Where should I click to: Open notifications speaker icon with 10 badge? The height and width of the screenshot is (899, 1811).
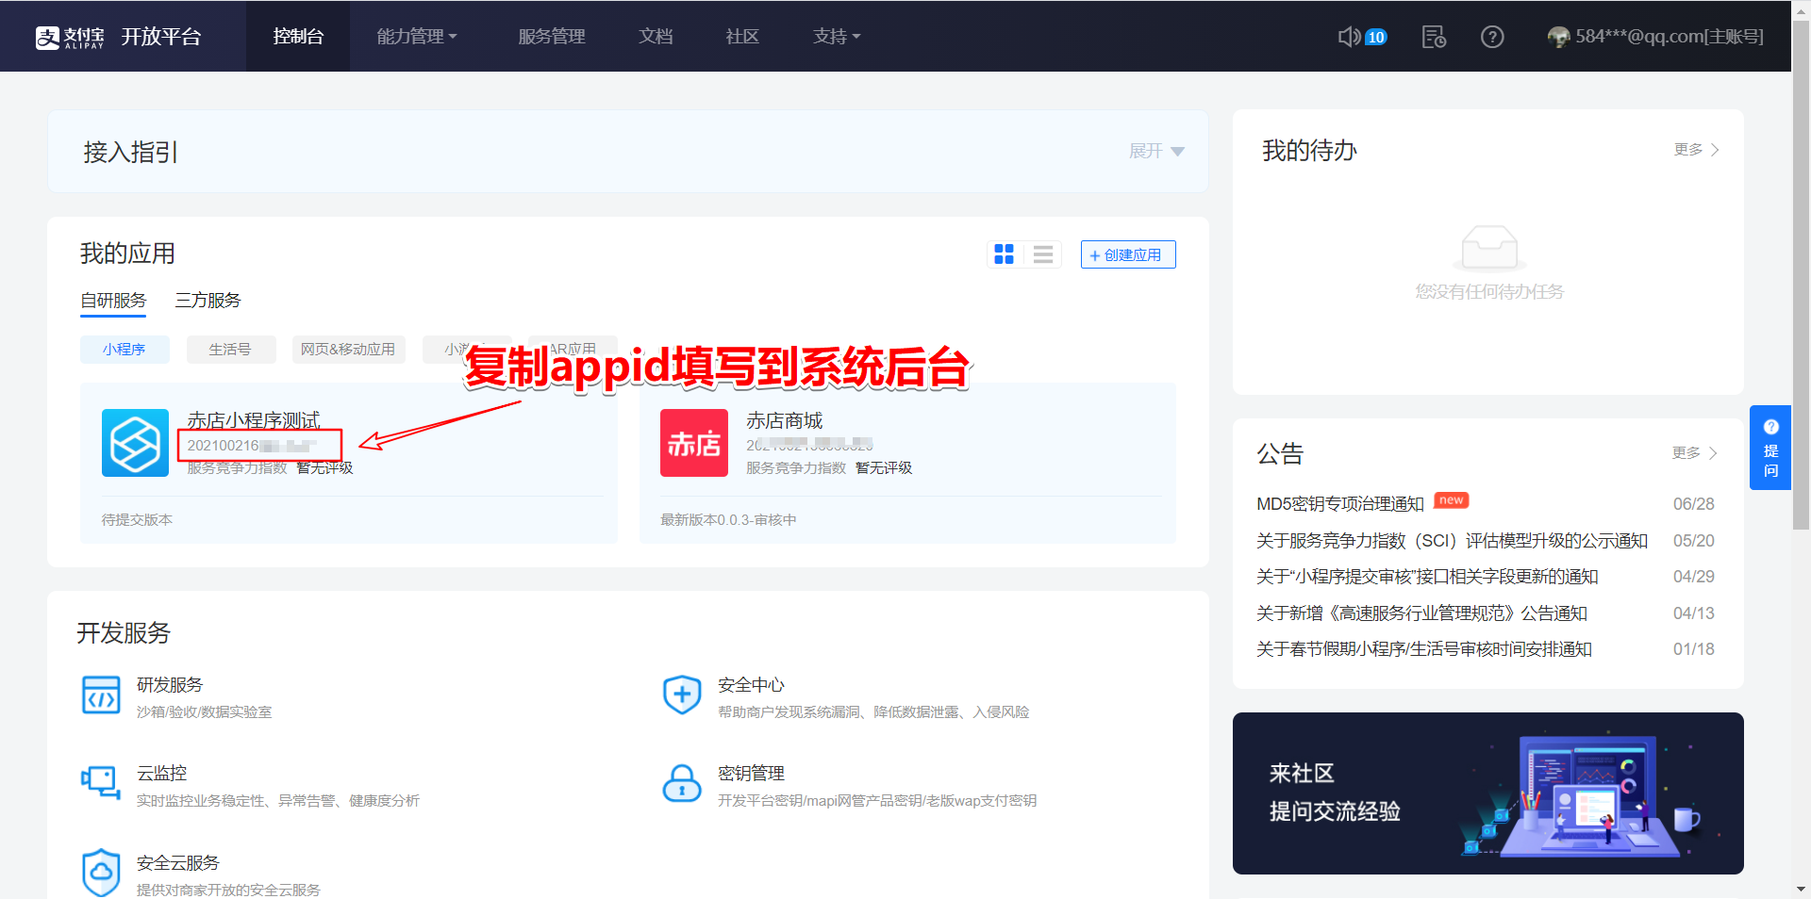tap(1362, 37)
